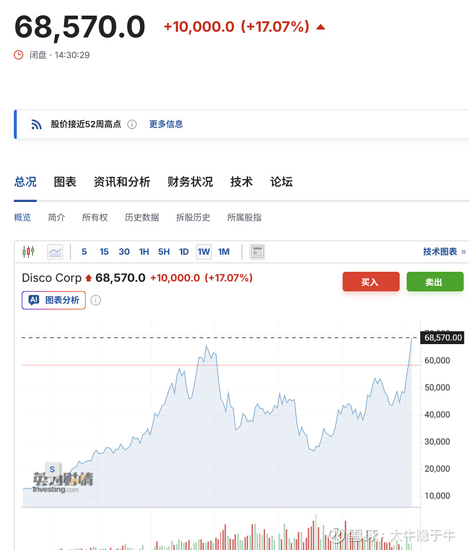Open AI 图表分析 button
469x550 pixels.
[x=54, y=301]
